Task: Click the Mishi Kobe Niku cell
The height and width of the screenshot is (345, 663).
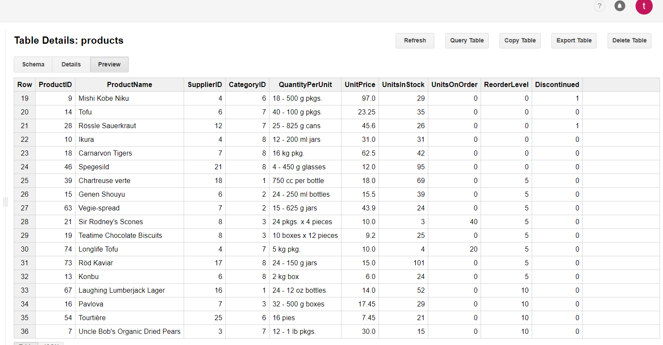Action: (103, 98)
